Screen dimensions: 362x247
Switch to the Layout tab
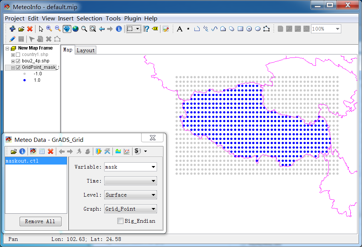point(85,50)
